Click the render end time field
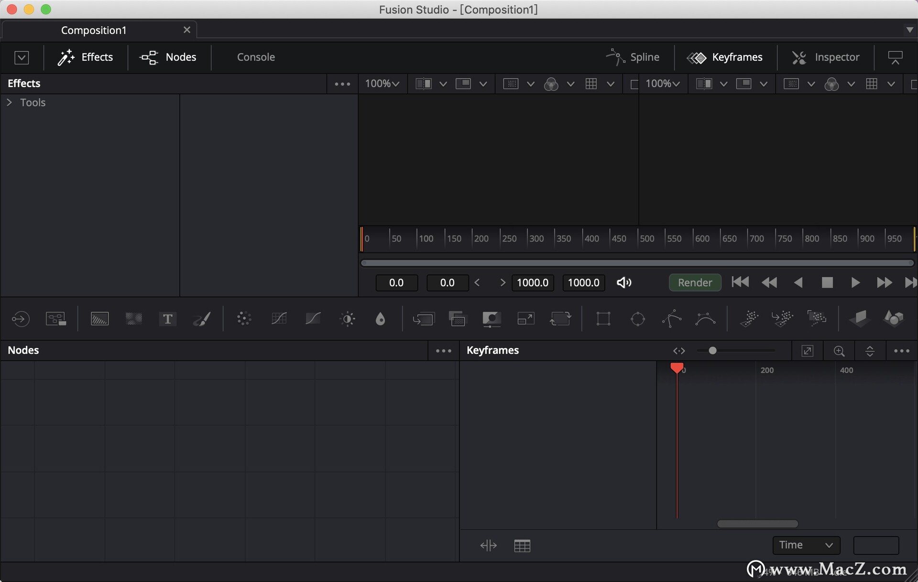This screenshot has height=582, width=918. (x=533, y=283)
